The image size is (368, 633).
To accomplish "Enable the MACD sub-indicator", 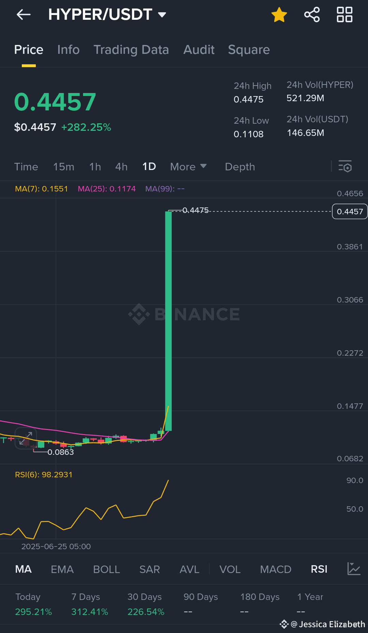I will tap(276, 569).
